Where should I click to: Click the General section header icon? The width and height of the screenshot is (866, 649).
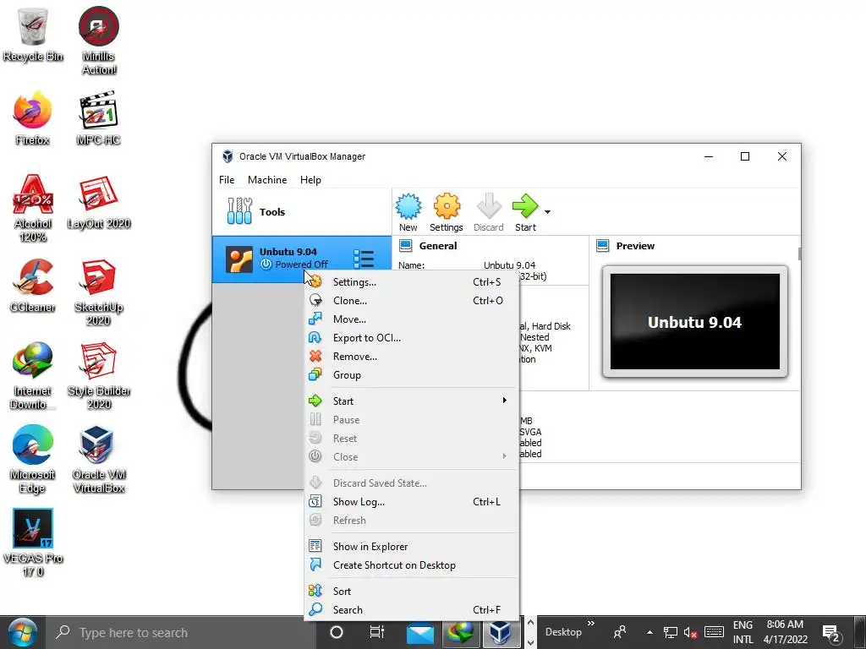[406, 246]
